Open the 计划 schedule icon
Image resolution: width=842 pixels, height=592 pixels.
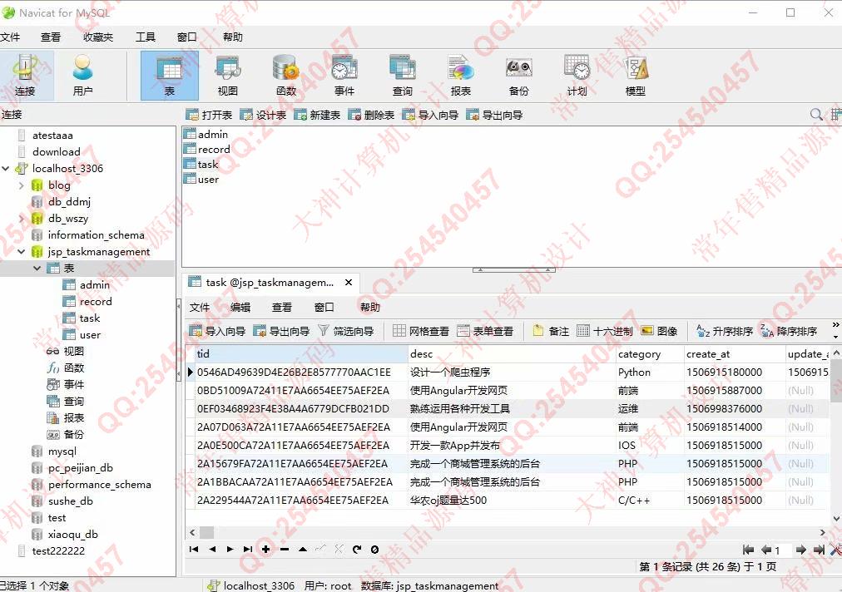(x=577, y=75)
